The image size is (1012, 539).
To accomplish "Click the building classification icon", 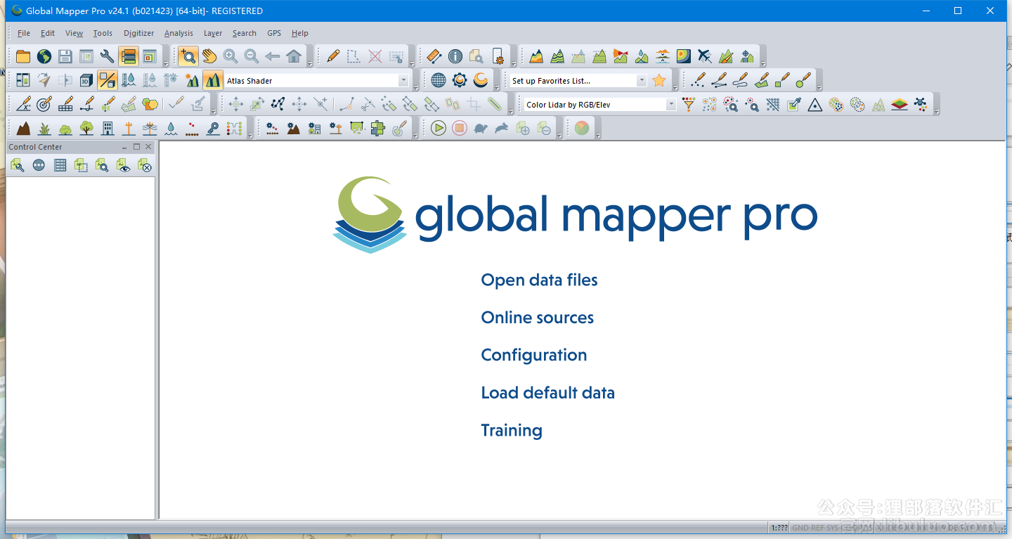I will tap(108, 129).
